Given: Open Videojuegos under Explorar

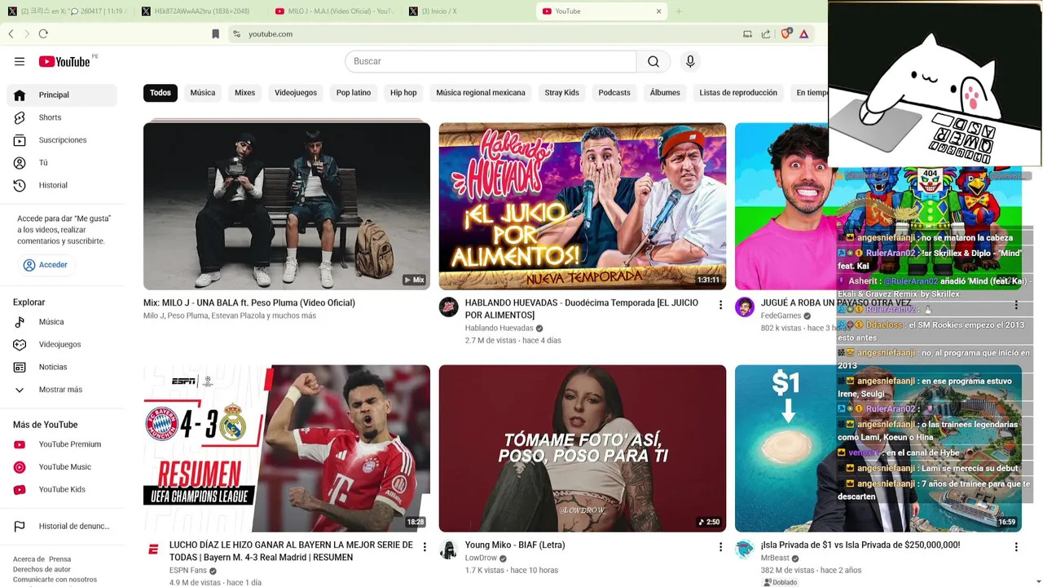Looking at the screenshot, I should (x=62, y=344).
